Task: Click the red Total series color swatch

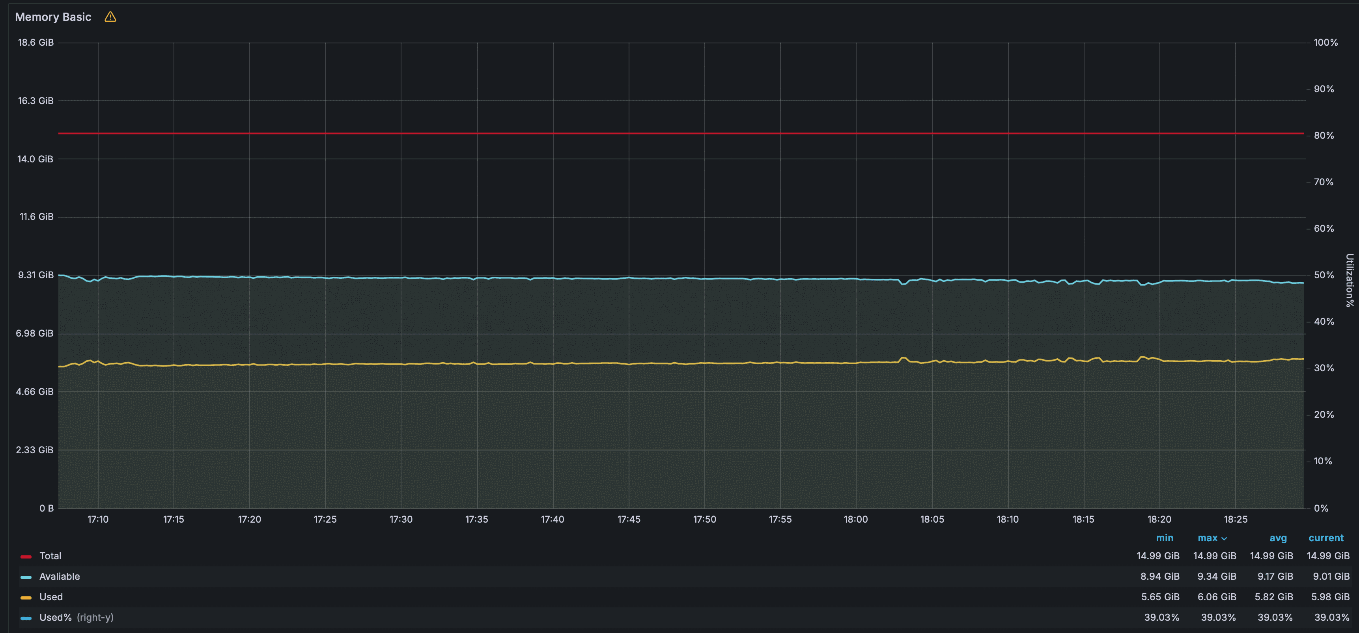Action: tap(26, 557)
